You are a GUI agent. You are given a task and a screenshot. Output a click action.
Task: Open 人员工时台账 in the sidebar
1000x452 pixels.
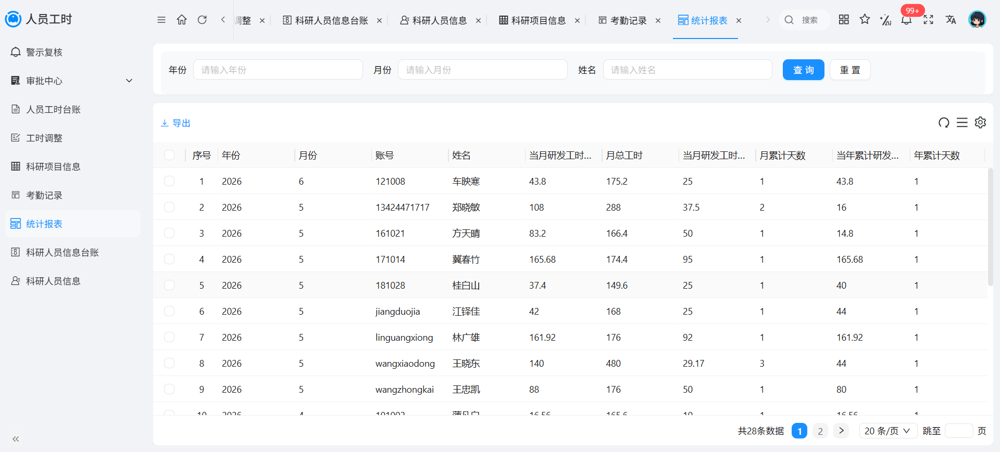pos(73,109)
